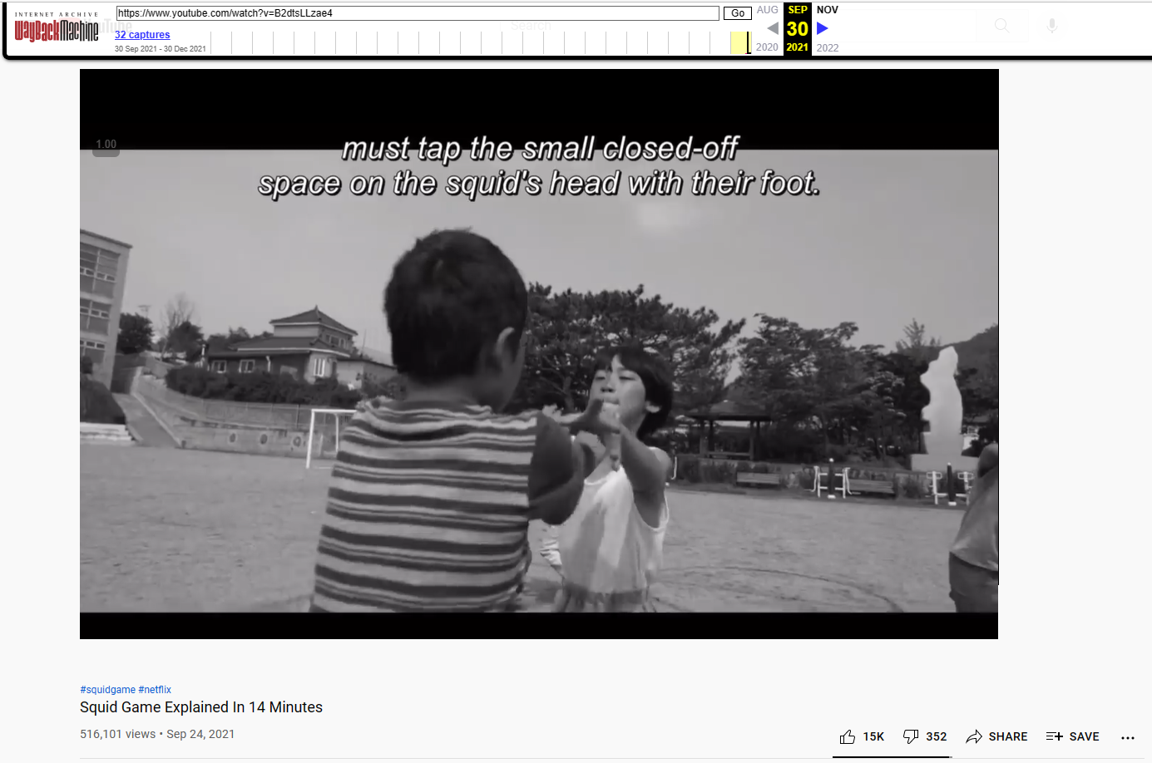Open the #netflix hashtag
Viewport: 1152px width, 763px height.
click(155, 690)
